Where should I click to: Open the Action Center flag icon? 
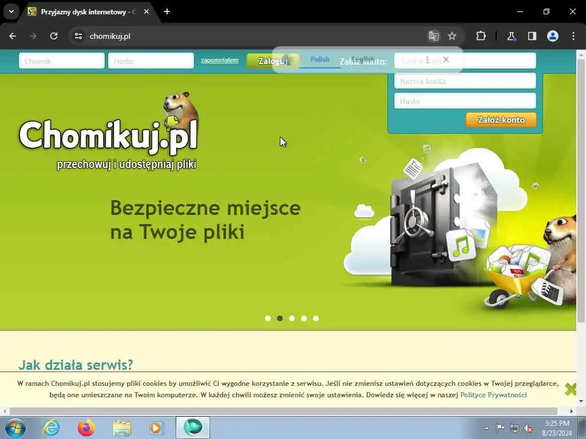pyautogui.click(x=500, y=428)
